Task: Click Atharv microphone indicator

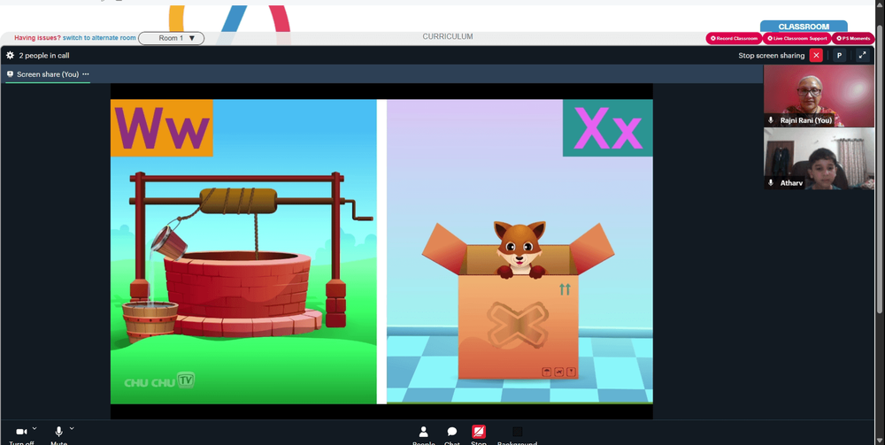Action: click(771, 183)
